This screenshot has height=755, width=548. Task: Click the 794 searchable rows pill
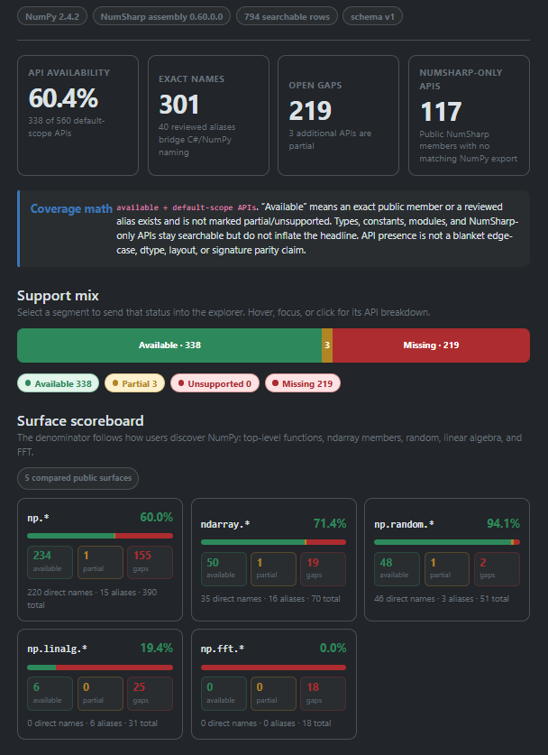pos(287,16)
